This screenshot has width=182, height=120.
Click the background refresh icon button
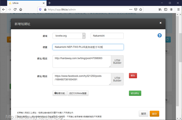coord(168,40)
